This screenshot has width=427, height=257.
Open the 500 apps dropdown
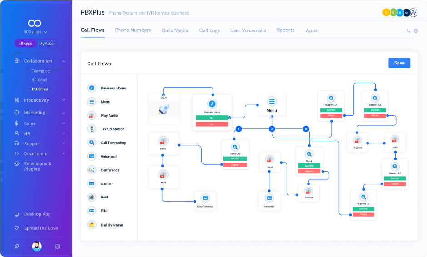[35, 32]
